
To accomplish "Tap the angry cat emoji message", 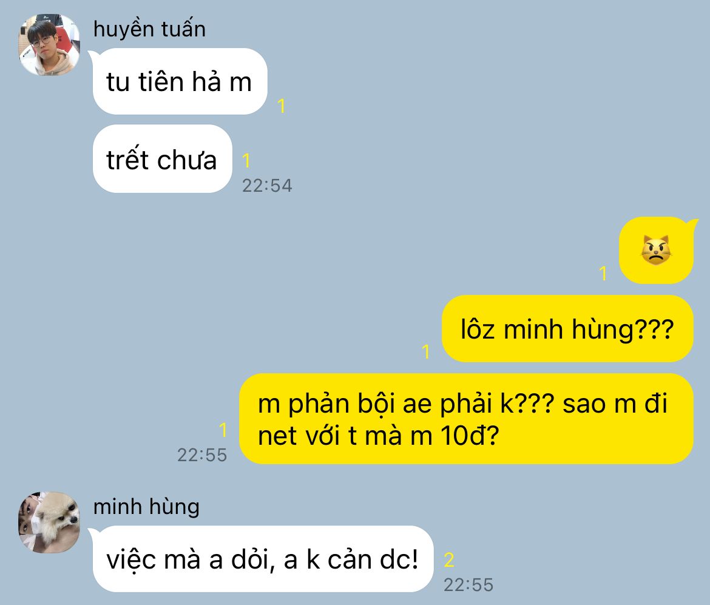I will tap(656, 251).
